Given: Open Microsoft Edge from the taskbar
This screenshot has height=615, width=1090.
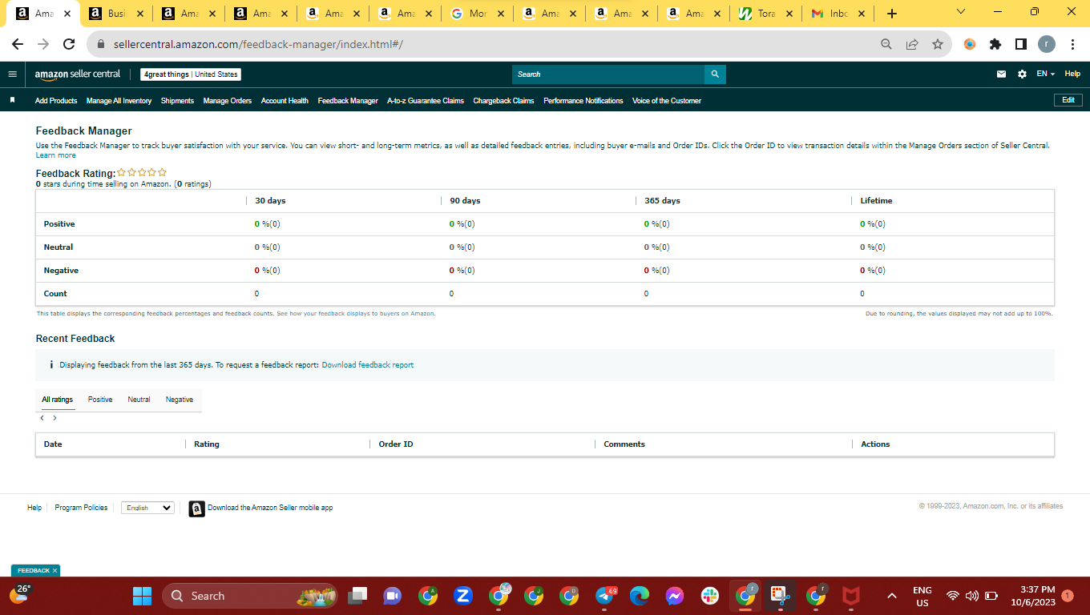Looking at the screenshot, I should pos(639,596).
